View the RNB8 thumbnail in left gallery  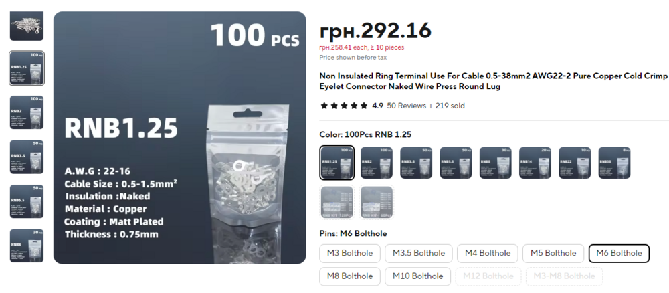27,246
